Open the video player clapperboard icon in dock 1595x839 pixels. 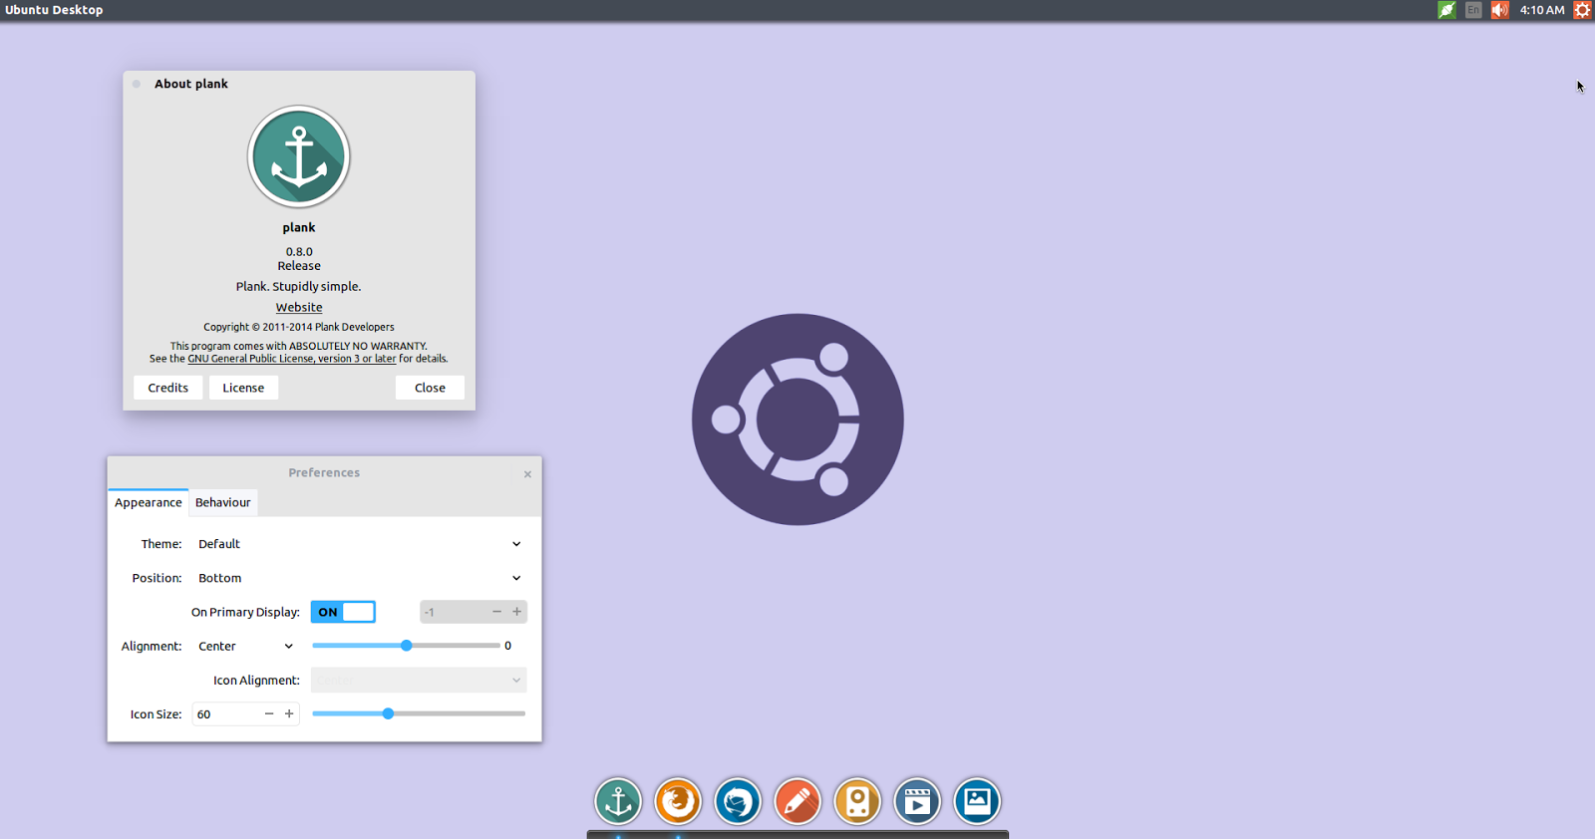coord(917,801)
